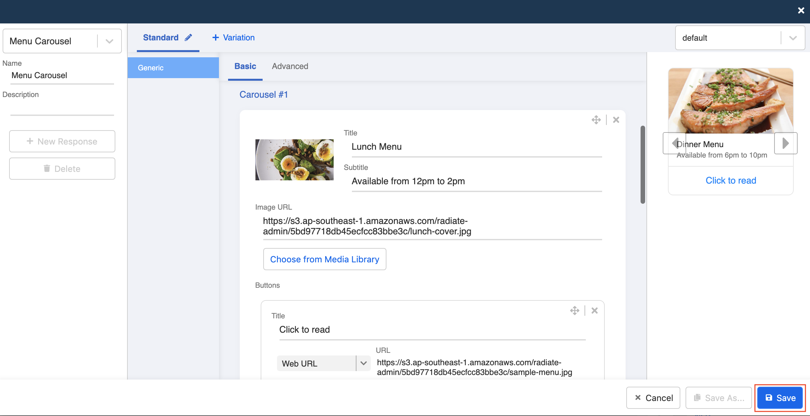Click the move handle on Carousel #1 card
This screenshot has width=810, height=416.
coord(596,119)
